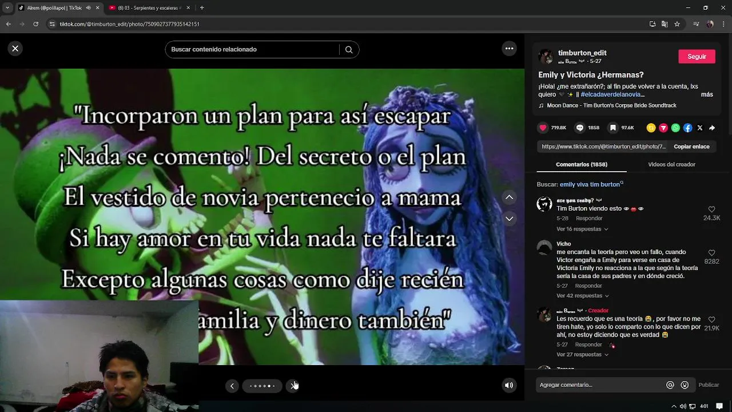Screen dimensions: 732x412
Task: Follow timburton_edit with Seguir button
Action: [x=697, y=57]
